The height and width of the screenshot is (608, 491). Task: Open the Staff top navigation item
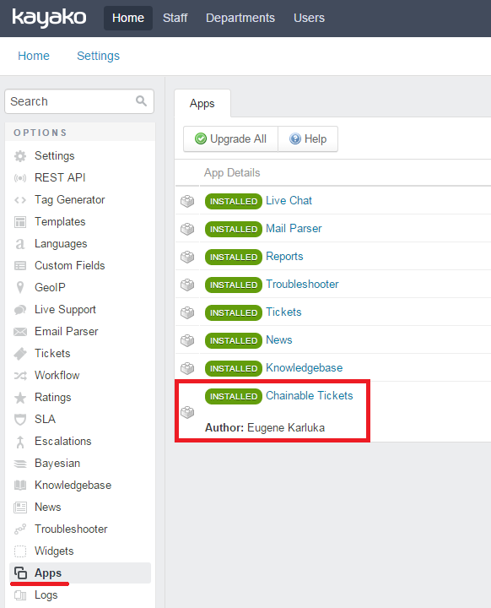pos(175,18)
